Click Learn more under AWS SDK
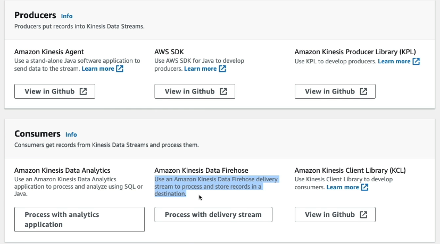 (x=201, y=69)
